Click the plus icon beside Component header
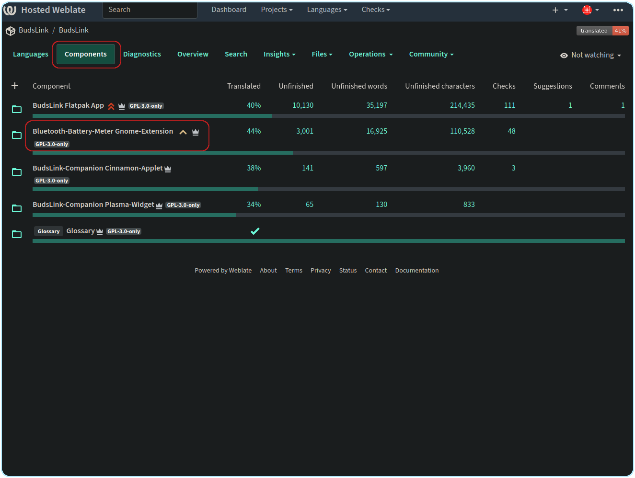This screenshot has width=635, height=478. (x=15, y=86)
